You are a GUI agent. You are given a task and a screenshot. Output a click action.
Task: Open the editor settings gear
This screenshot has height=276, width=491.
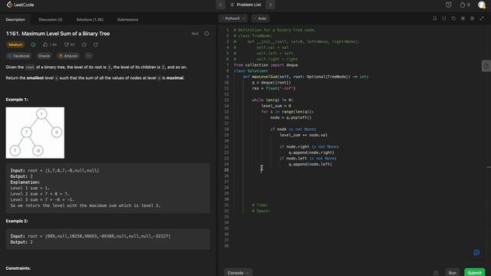pos(473,18)
